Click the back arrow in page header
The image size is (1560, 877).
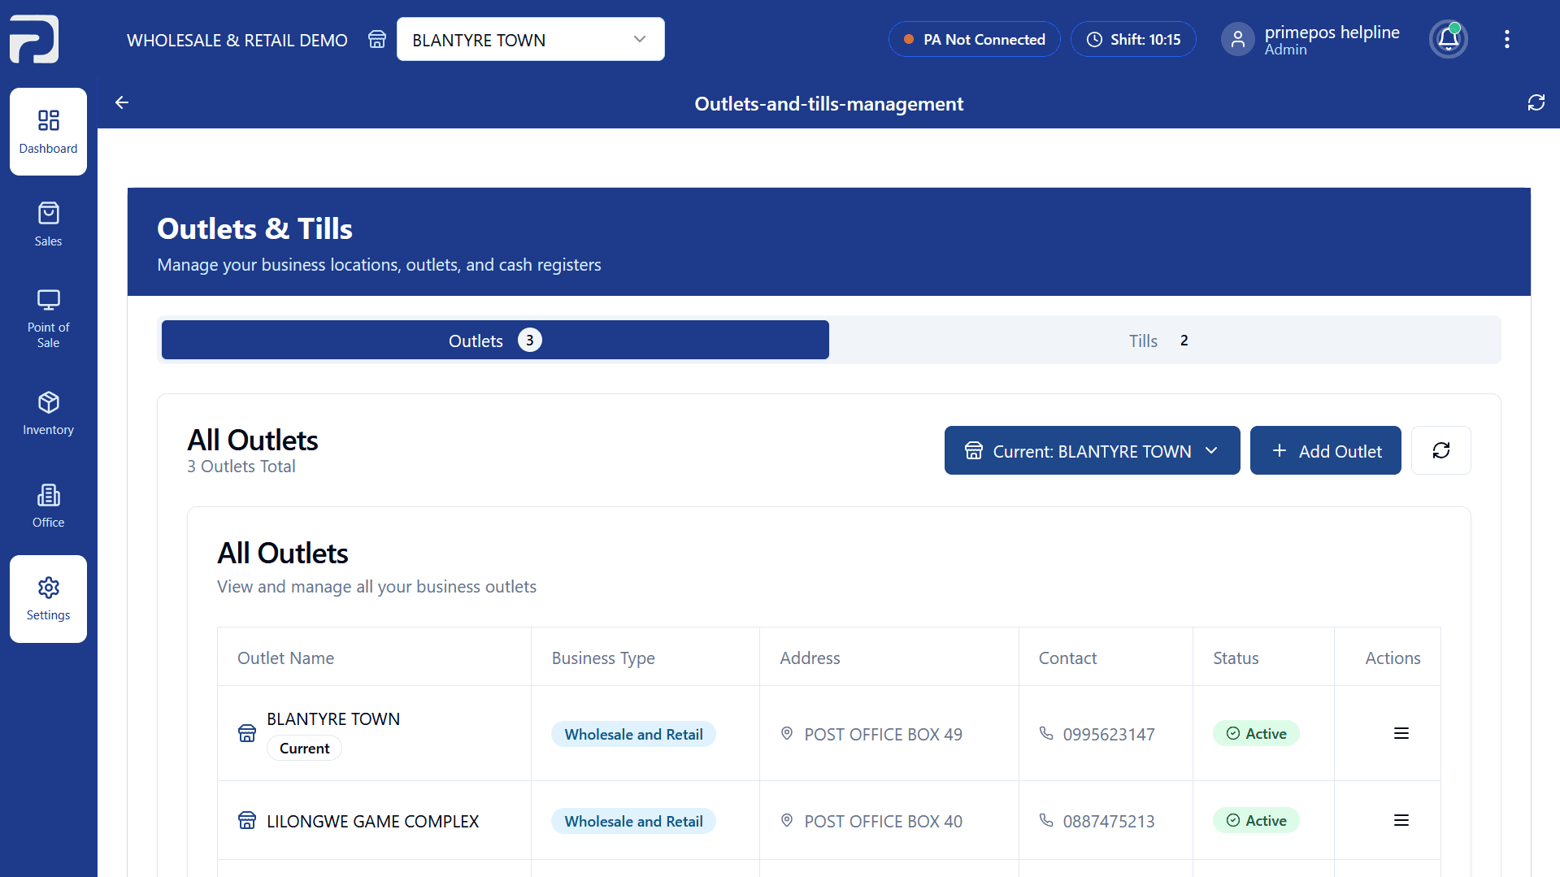coord(122,102)
